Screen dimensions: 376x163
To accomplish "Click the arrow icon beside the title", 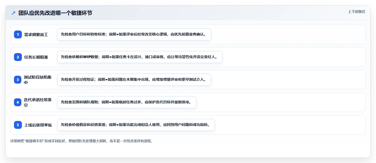I will [13, 13].
